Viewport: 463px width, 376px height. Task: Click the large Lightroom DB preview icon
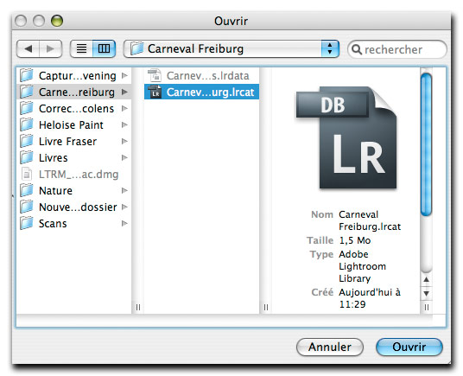[346, 137]
